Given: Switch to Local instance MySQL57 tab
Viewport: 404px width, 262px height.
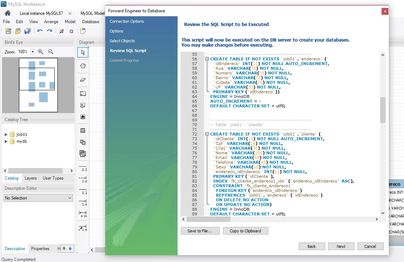Looking at the screenshot, I should pyautogui.click(x=41, y=13).
